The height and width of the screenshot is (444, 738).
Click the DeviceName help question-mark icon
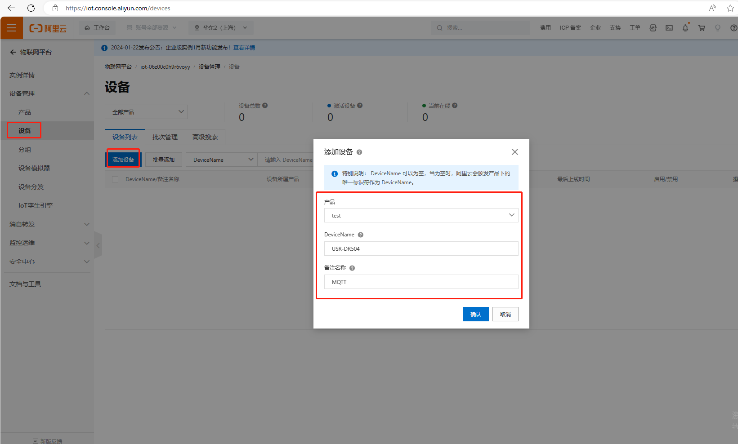click(x=361, y=235)
